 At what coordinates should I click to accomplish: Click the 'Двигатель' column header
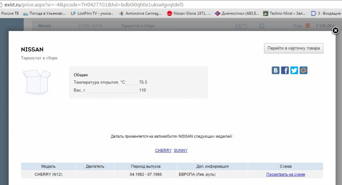click(95, 166)
